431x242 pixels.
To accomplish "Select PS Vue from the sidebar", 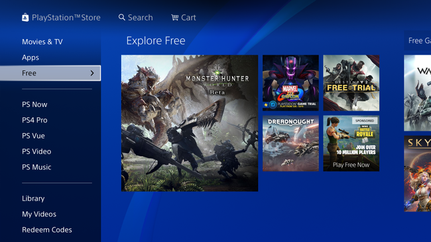I will (x=33, y=136).
